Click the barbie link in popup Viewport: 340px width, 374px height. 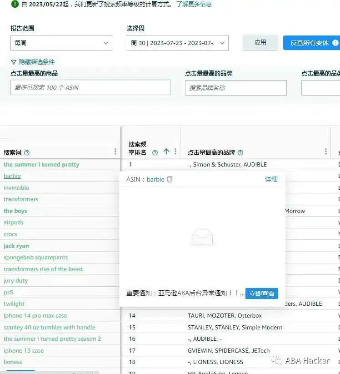155,179
